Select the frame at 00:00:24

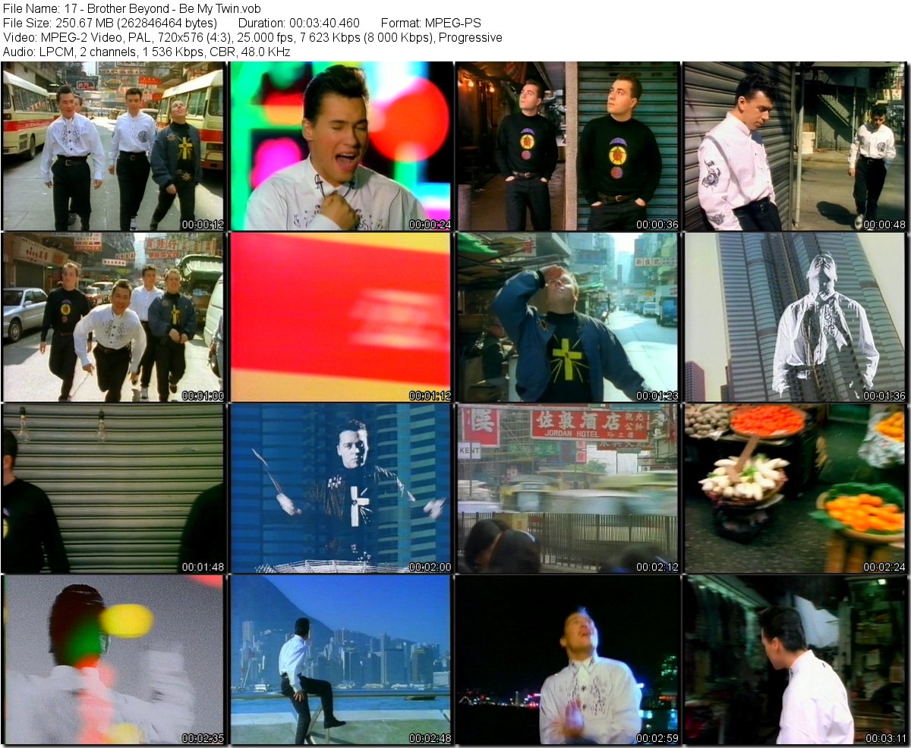point(340,146)
